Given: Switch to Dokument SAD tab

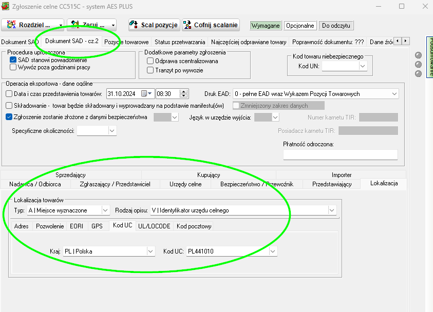Looking at the screenshot, I should pos(20,42).
